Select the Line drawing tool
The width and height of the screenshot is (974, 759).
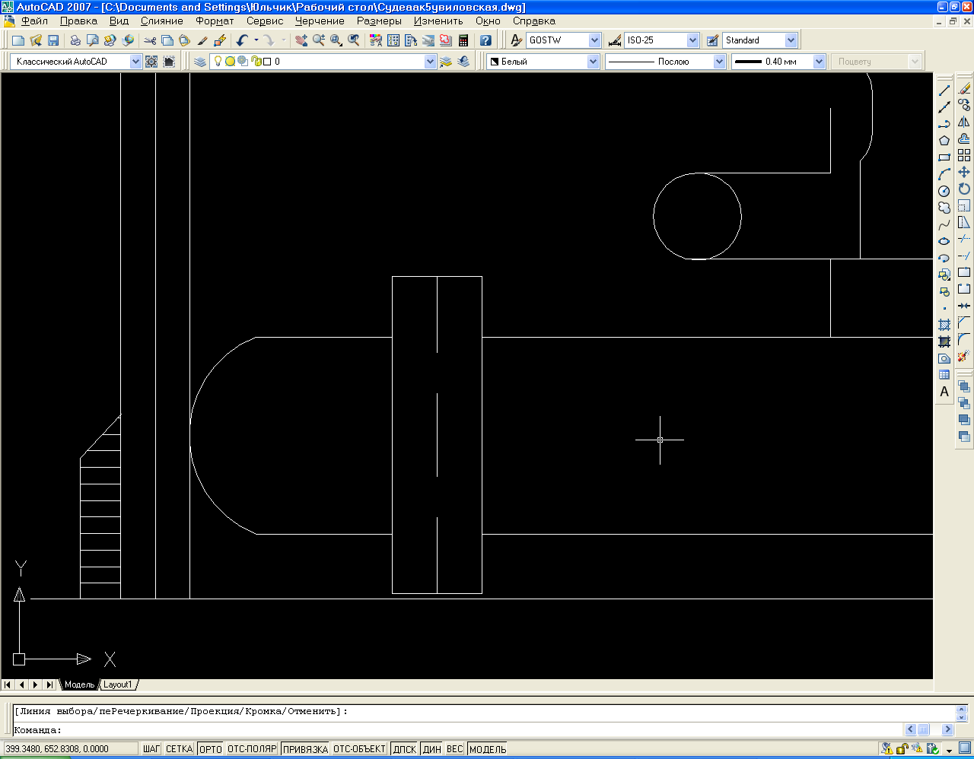coord(944,91)
